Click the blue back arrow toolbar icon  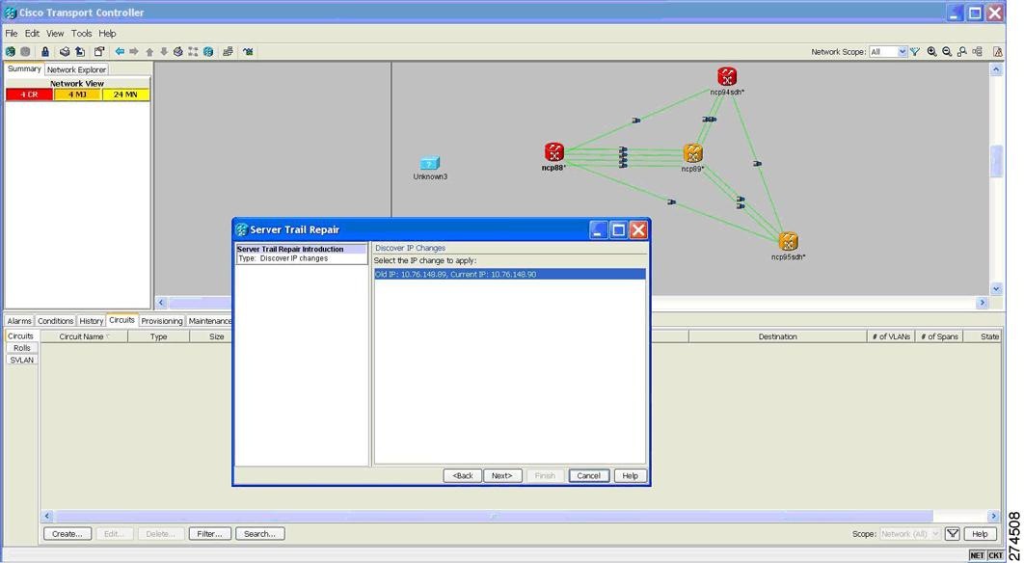tap(120, 52)
